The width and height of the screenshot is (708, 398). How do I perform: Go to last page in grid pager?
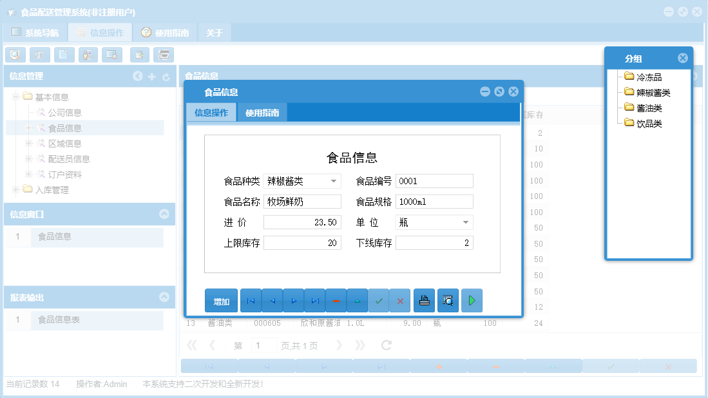click(359, 345)
